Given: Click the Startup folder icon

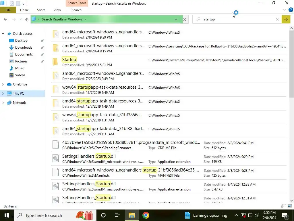Looking at the screenshot, I should 55,62.
